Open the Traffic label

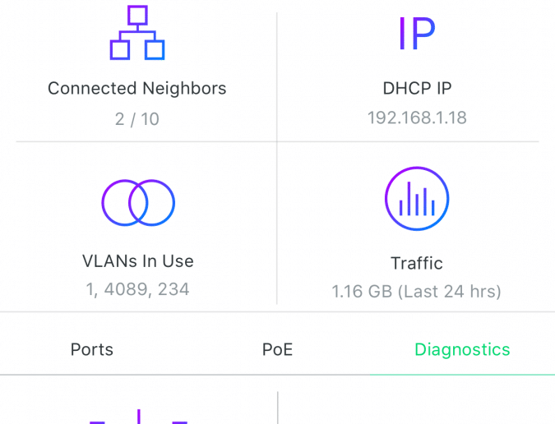point(417,263)
